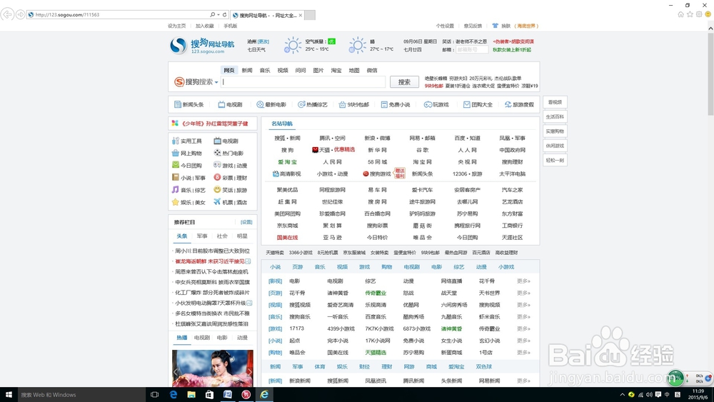This screenshot has width=714, height=402.
Task: Show hidden system tray icons
Action: (x=622, y=395)
